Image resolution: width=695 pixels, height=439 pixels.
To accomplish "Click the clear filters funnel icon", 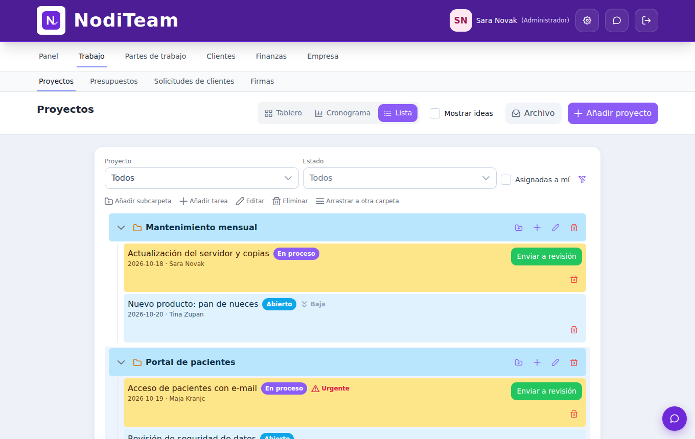I will 582,180.
